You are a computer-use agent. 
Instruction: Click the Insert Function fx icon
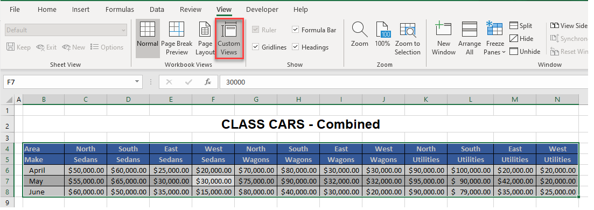[x=207, y=82]
